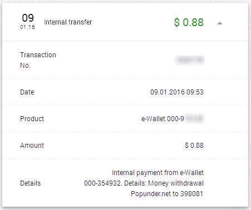This screenshot has height=210, width=251.
Task: Click the Transaction No. label
Action: 38,60
